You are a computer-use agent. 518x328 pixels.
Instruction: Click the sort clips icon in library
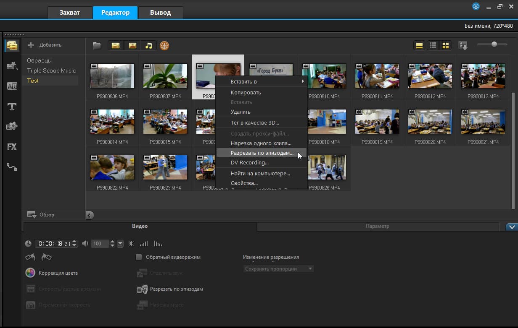click(x=462, y=45)
